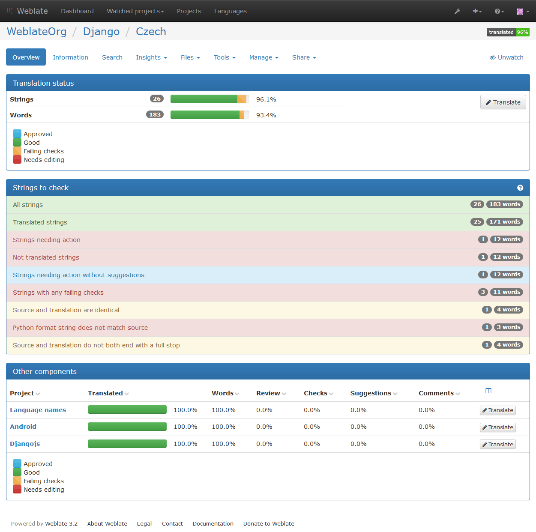Click the column chooser icon in Other components
536x532 pixels.
click(x=488, y=391)
